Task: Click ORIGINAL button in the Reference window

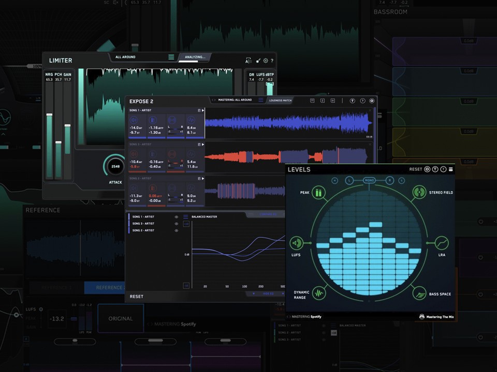Action: click(121, 319)
